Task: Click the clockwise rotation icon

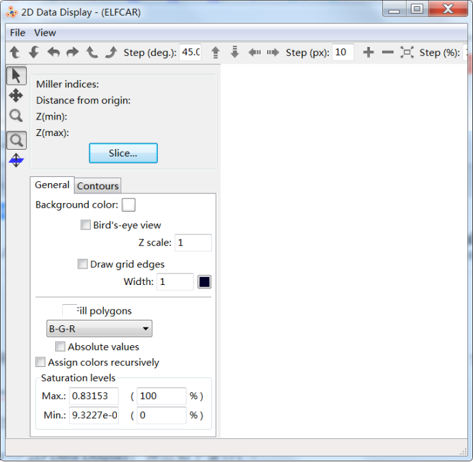Action: pos(111,52)
